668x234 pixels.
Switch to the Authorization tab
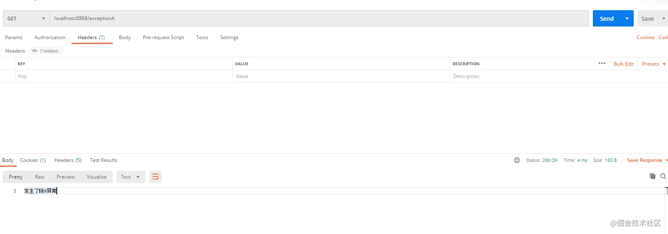[50, 38]
